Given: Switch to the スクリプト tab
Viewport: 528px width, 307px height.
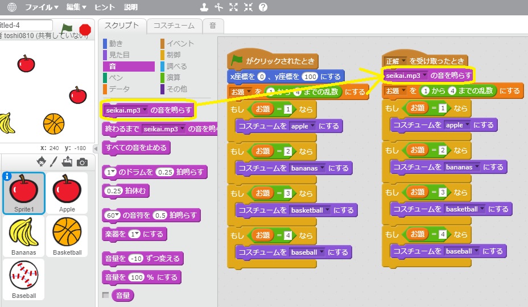Looking at the screenshot, I should pyautogui.click(x=122, y=26).
